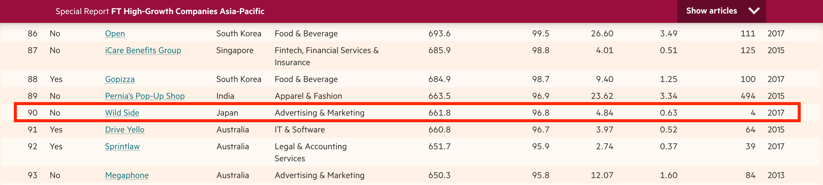Select the Legal & Accounting Services cell
Viewport: 823px width, 185px height.
click(310, 153)
